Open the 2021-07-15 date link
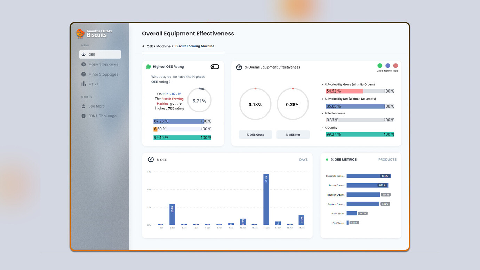480x270 pixels. point(172,94)
